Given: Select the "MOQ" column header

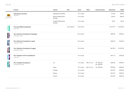Looking at the screenshot, I should [88, 10].
